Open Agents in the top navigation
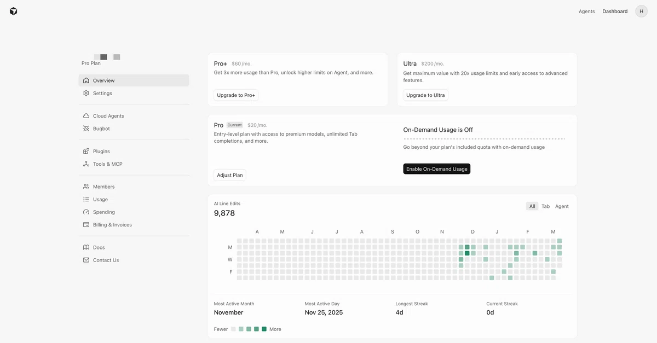The image size is (657, 343). click(x=586, y=11)
